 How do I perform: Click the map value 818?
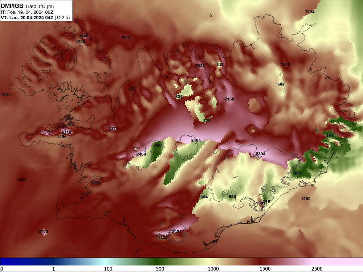coord(220,65)
